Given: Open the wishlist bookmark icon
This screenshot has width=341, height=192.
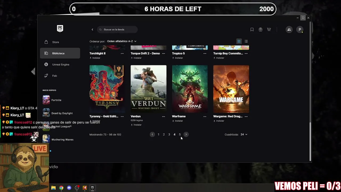Looking at the screenshot, I should [252, 30].
